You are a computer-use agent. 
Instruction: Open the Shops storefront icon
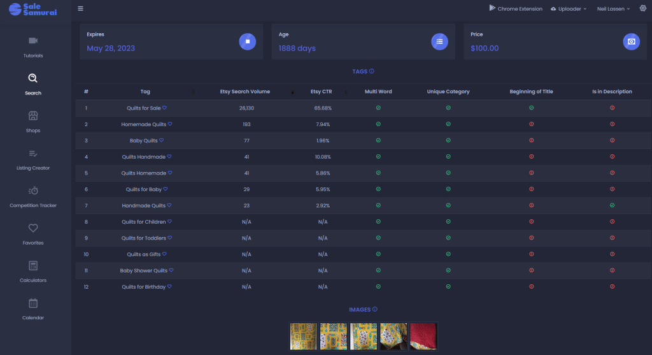[x=33, y=115]
